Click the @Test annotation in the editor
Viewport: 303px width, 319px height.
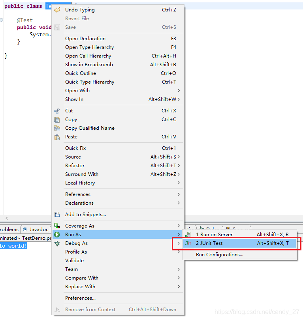point(24,21)
